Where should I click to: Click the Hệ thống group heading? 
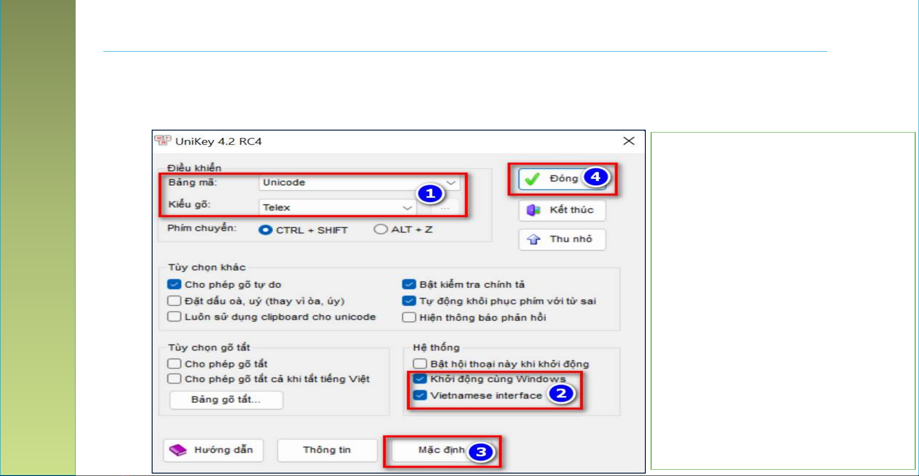click(x=436, y=348)
